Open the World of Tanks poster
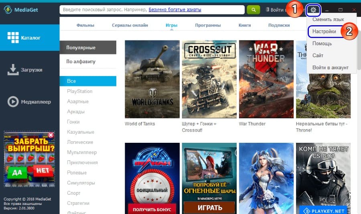The image size is (361, 214). click(152, 79)
